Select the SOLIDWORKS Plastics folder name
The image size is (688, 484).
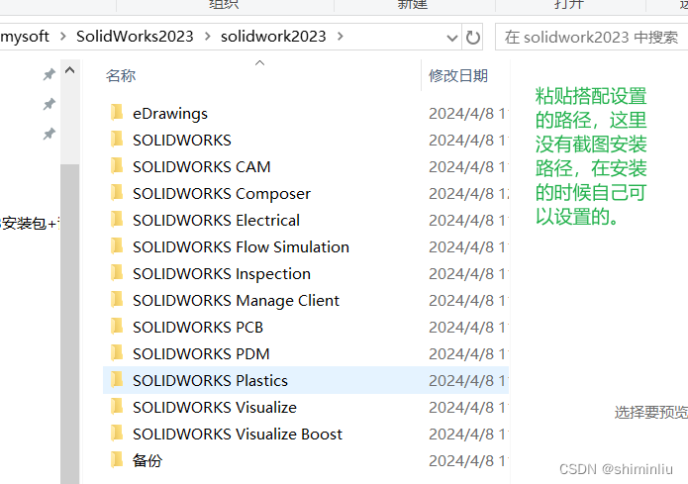210,380
